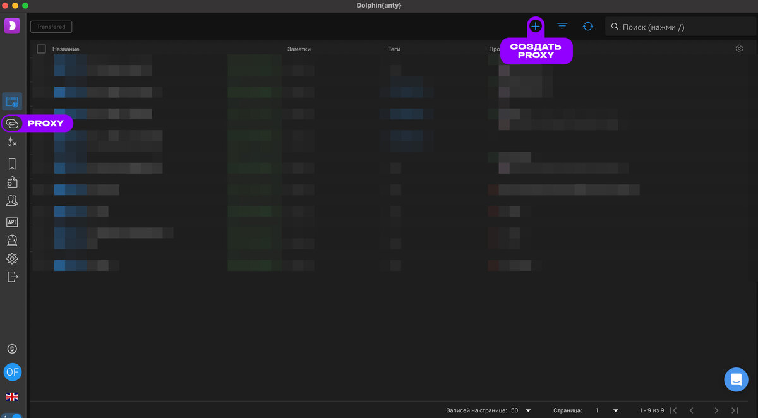This screenshot has height=418, width=758.
Task: Sort by the Заметки column header
Action: click(299, 49)
